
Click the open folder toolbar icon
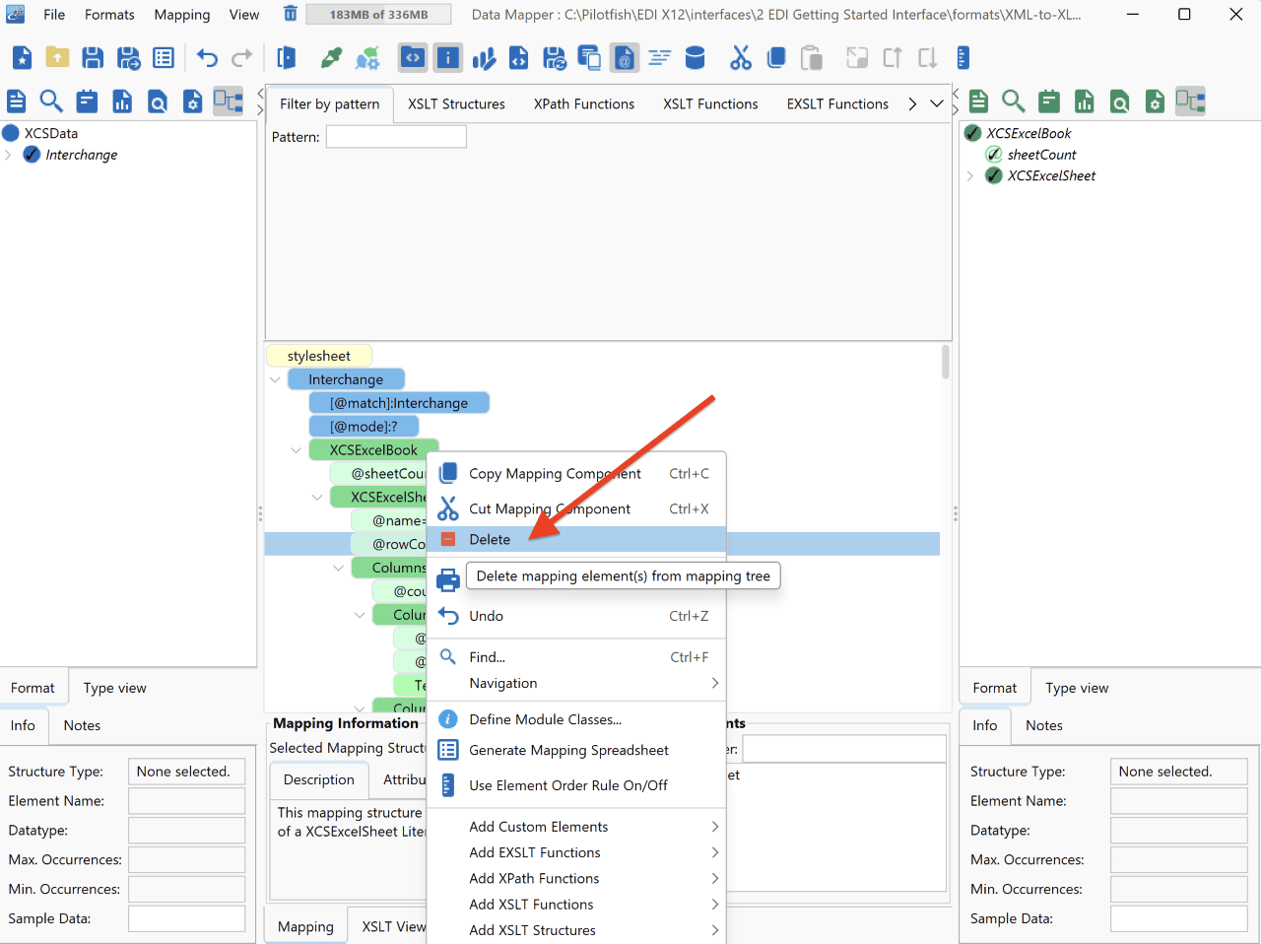pyautogui.click(x=57, y=58)
